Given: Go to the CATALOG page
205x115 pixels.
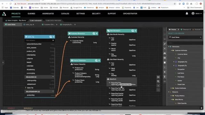Looking at the screenshot, I should tap(65, 13).
